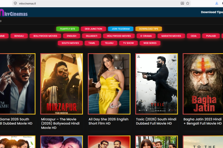The image size is (223, 148).
Task: Open the second-row poster below All Day She
Action: coord(109,142)
